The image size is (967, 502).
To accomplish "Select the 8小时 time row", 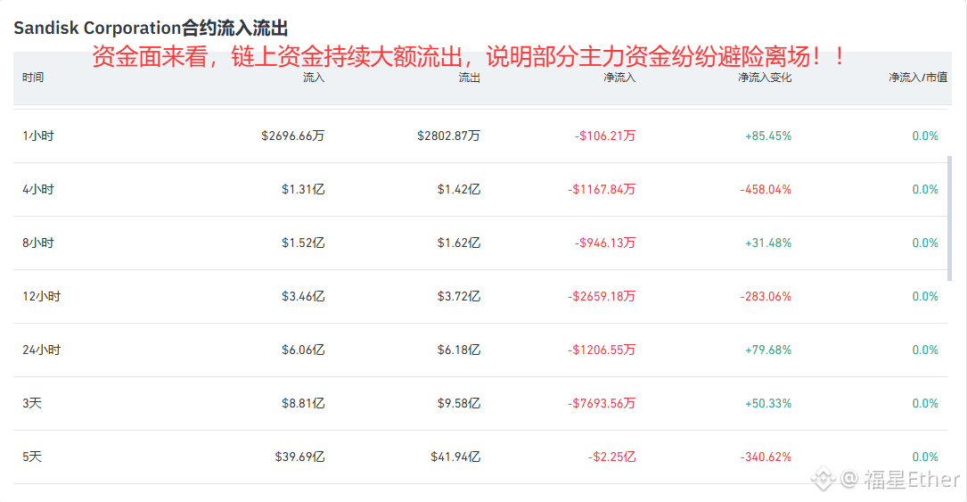I will point(480,243).
